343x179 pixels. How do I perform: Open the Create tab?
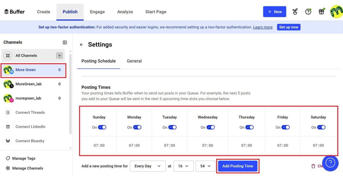coord(44,12)
